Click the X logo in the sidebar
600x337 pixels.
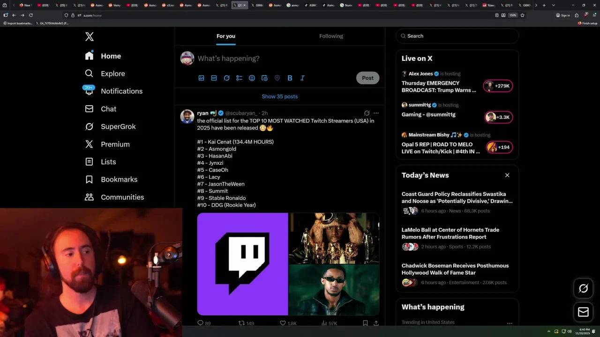point(89,37)
